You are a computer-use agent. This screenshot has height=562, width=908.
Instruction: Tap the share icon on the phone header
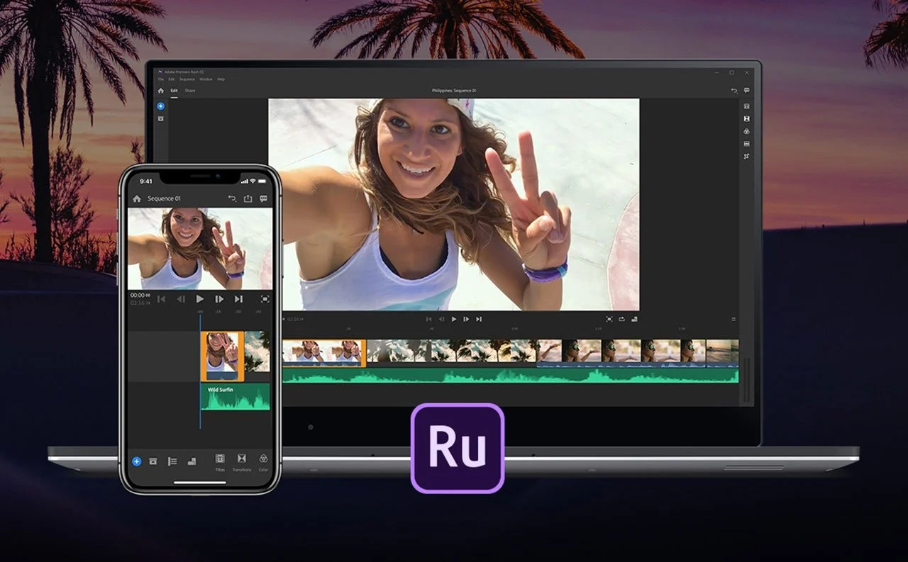(248, 199)
